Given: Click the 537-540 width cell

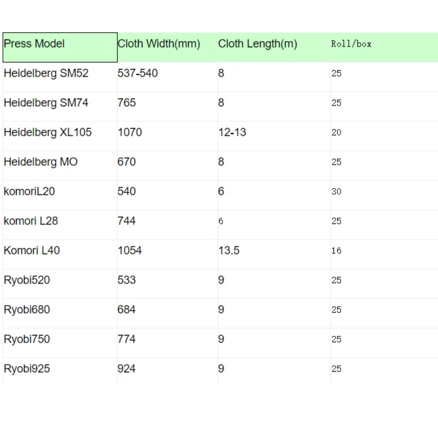Looking at the screenshot, I should [x=168, y=77].
